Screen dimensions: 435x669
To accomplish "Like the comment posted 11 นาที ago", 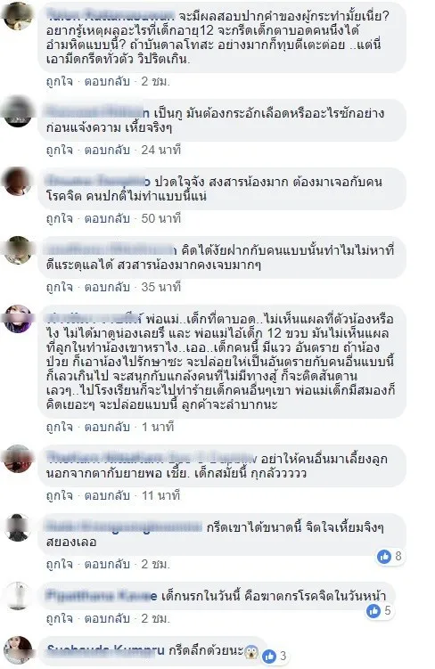I will point(60,496).
